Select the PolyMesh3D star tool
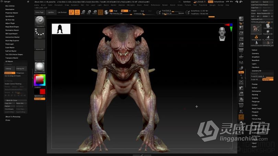 (268, 32)
